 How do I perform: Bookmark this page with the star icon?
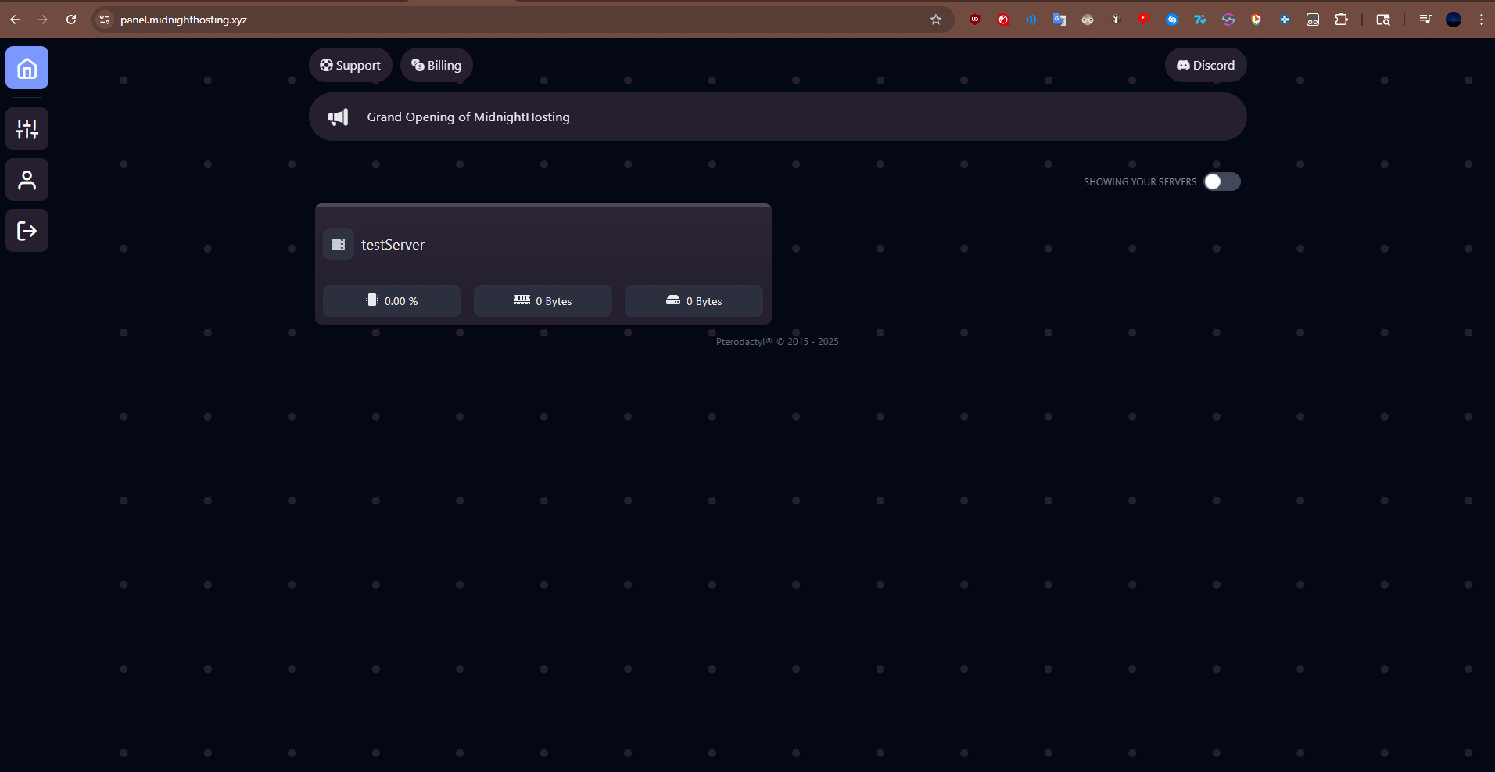(x=935, y=20)
